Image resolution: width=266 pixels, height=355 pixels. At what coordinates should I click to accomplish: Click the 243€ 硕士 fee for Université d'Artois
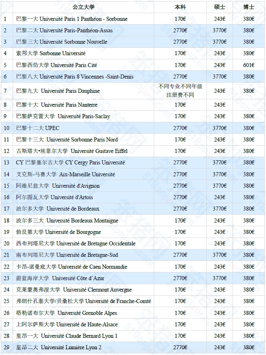(219, 197)
